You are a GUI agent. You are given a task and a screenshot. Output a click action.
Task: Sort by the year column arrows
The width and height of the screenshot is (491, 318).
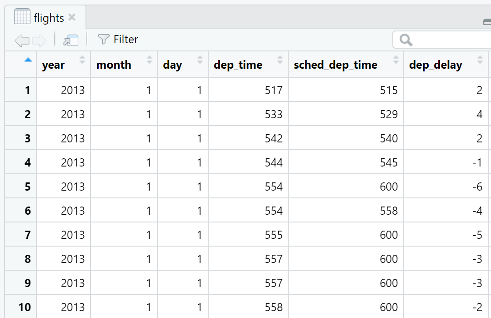point(82,60)
